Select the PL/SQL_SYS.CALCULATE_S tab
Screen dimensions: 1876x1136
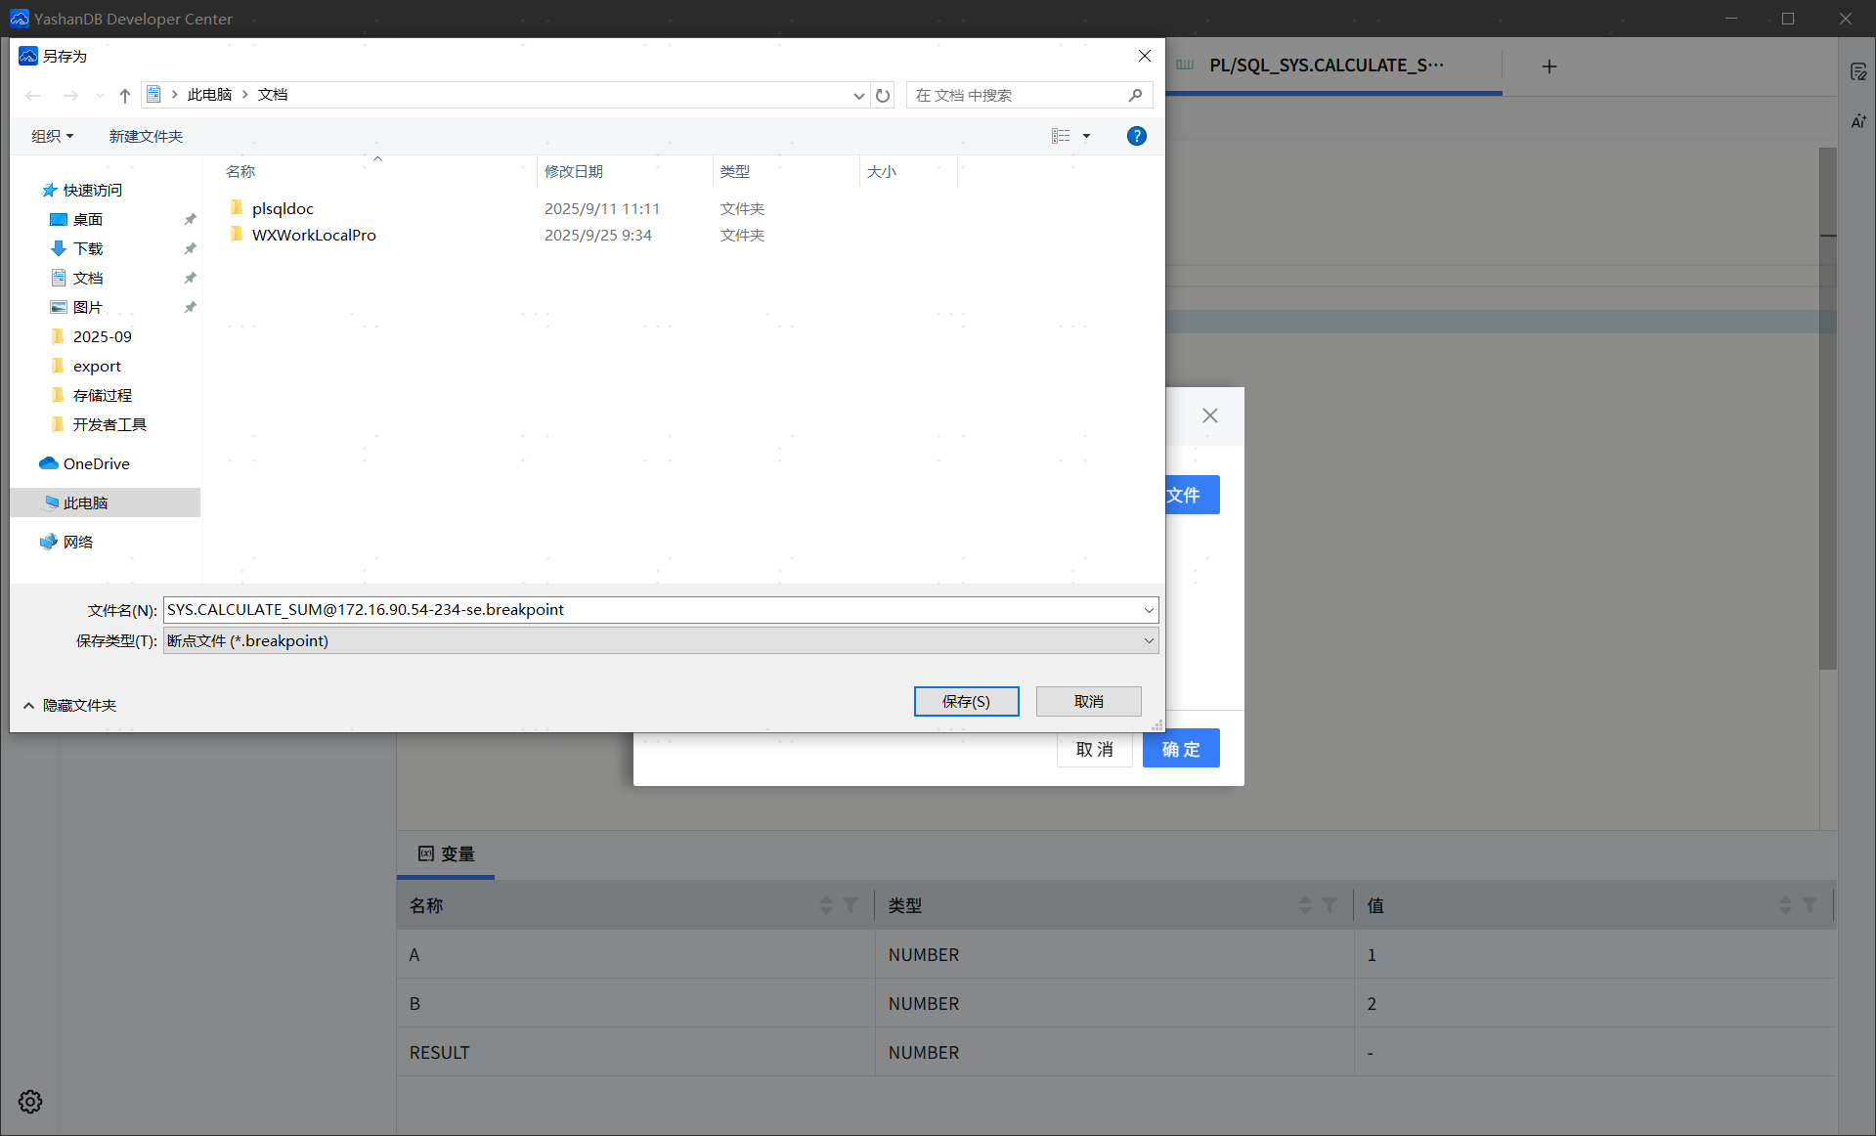(x=1325, y=66)
